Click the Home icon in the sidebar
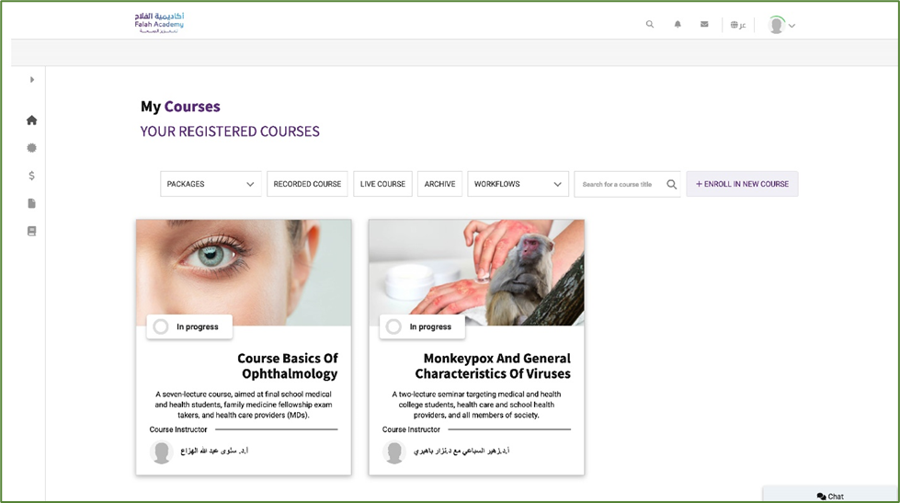900x503 pixels. [x=31, y=120]
